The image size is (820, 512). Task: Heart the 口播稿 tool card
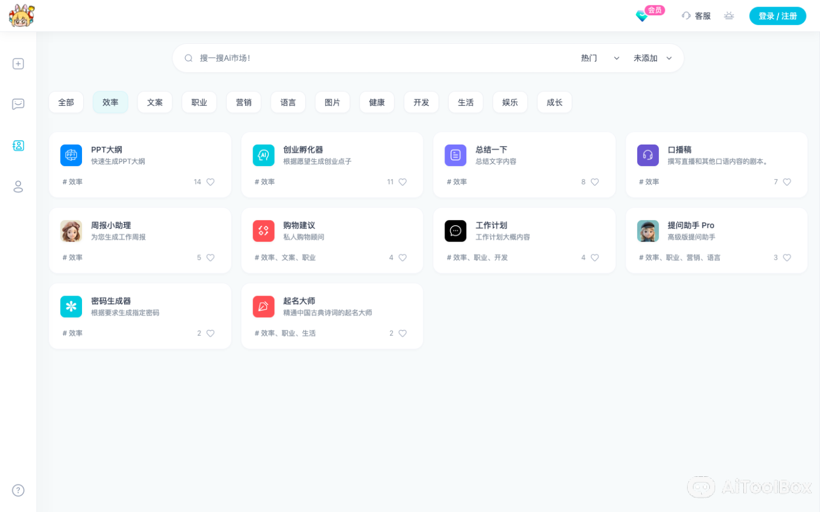[787, 182]
